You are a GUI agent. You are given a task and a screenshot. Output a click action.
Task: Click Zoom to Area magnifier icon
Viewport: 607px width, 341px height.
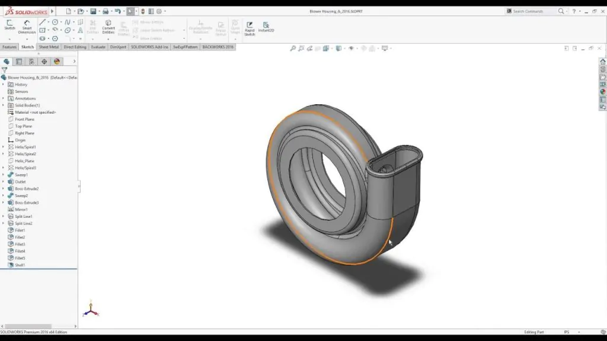(301, 49)
